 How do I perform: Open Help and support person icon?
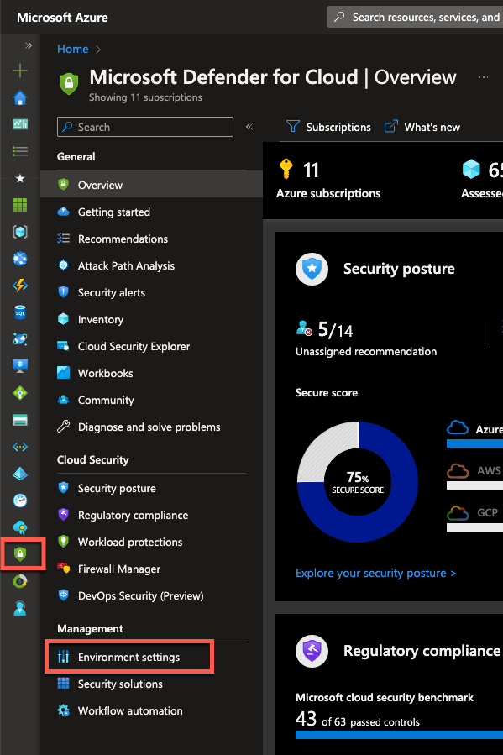click(20, 608)
